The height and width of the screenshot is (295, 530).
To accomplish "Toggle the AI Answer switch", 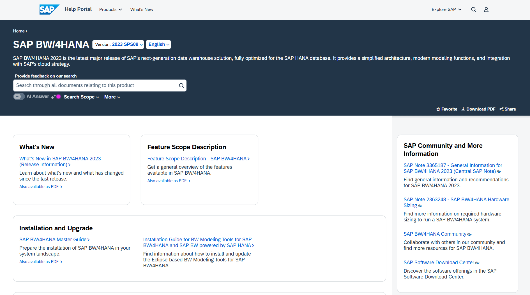I will 19,97.
